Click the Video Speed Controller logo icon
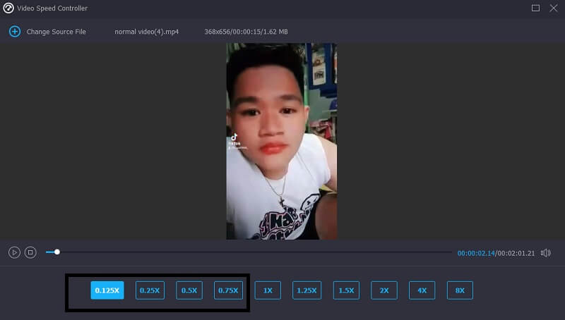The height and width of the screenshot is (320, 565). [8, 8]
